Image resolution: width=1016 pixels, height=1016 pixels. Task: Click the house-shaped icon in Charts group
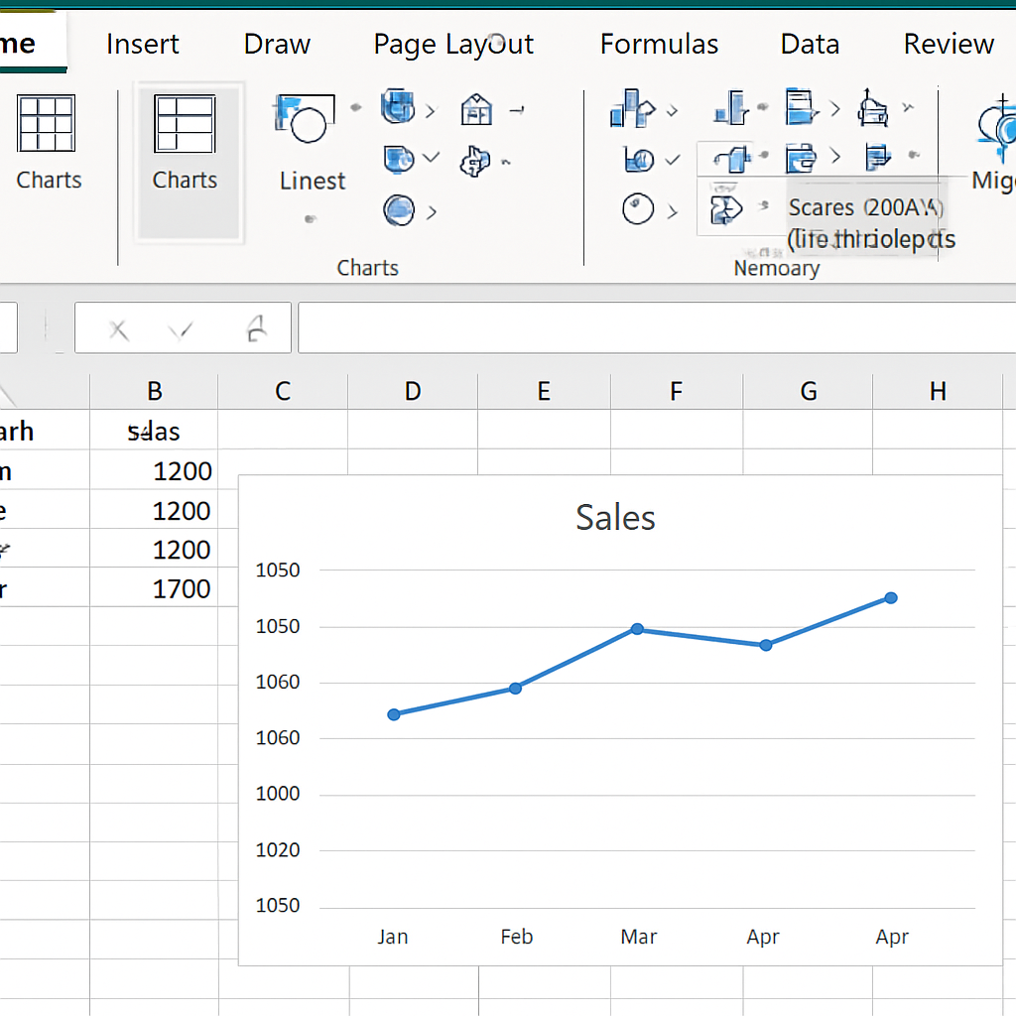(476, 109)
